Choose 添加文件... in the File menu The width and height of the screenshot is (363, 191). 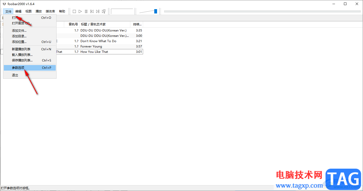(30, 31)
